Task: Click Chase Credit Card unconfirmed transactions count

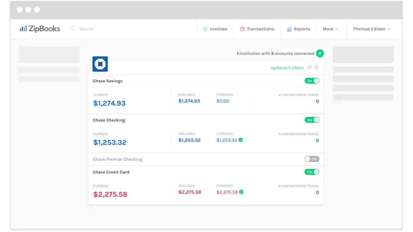Action: [317, 192]
